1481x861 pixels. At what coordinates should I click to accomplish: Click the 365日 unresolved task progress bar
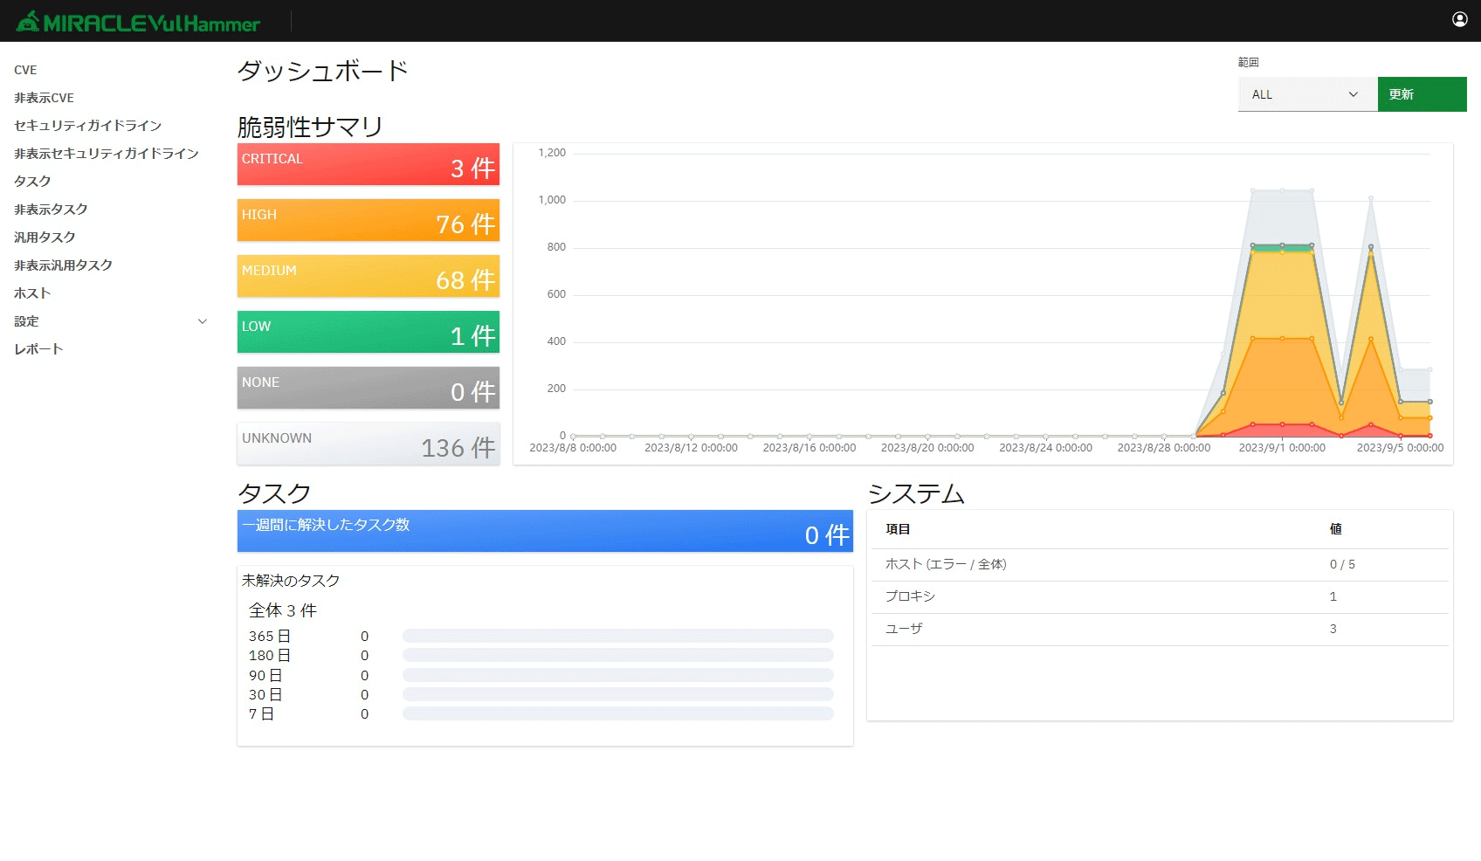tap(617, 636)
